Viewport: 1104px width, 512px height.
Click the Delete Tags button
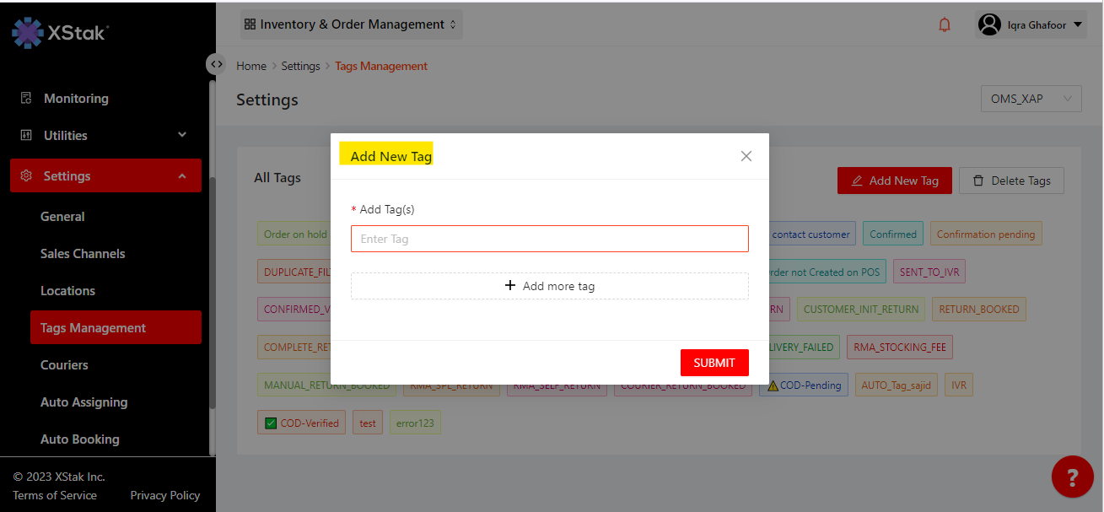[1011, 181]
